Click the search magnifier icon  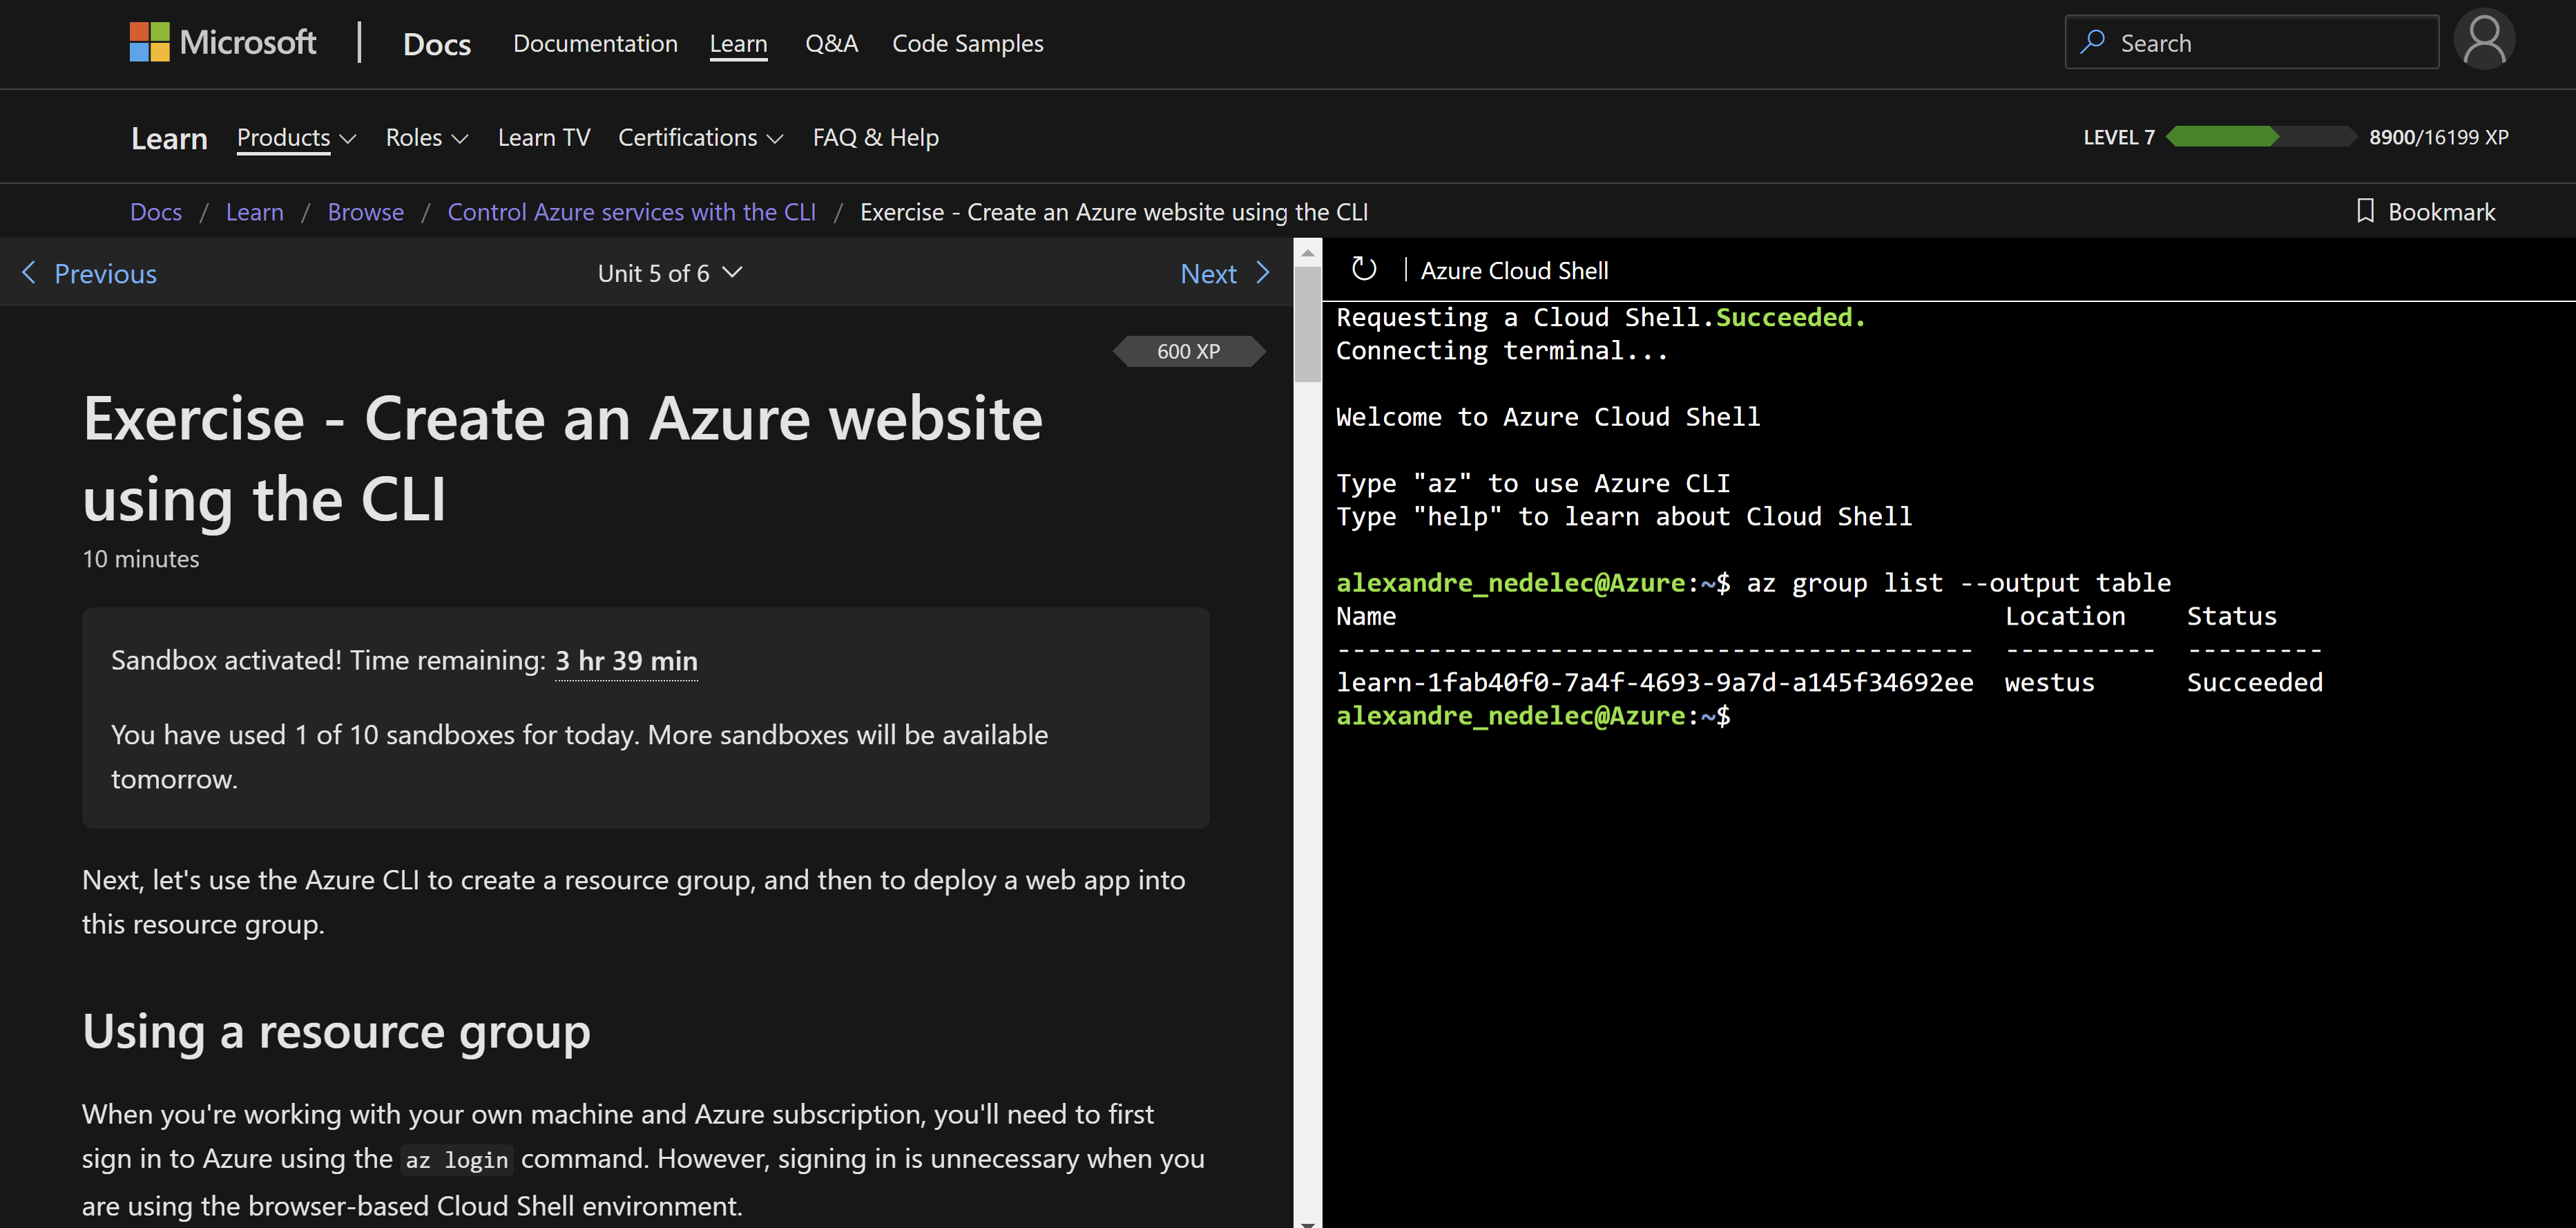coord(2092,41)
